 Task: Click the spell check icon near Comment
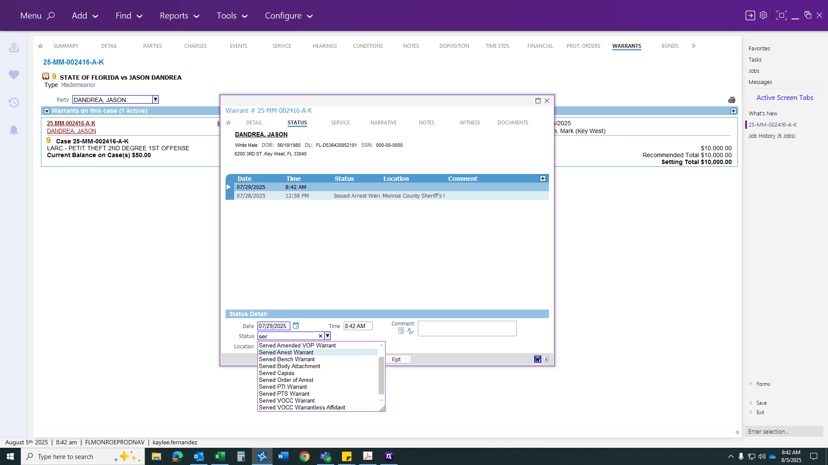pyautogui.click(x=411, y=331)
